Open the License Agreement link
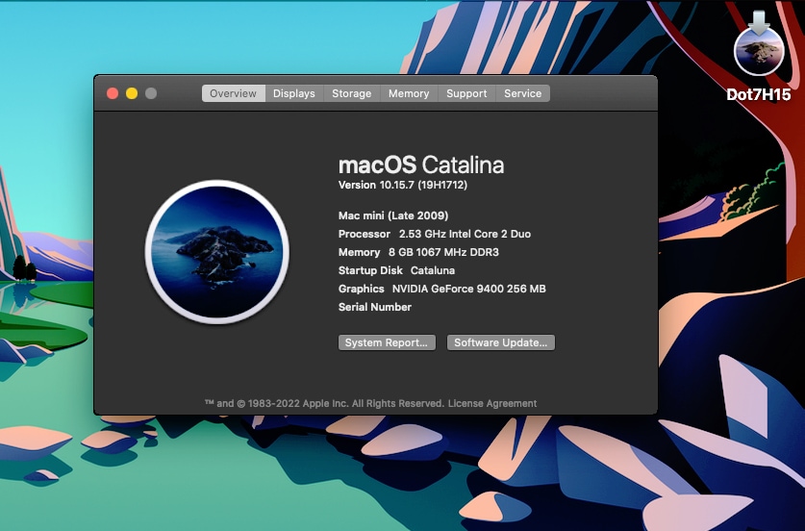Image resolution: width=805 pixels, height=531 pixels. [x=492, y=404]
